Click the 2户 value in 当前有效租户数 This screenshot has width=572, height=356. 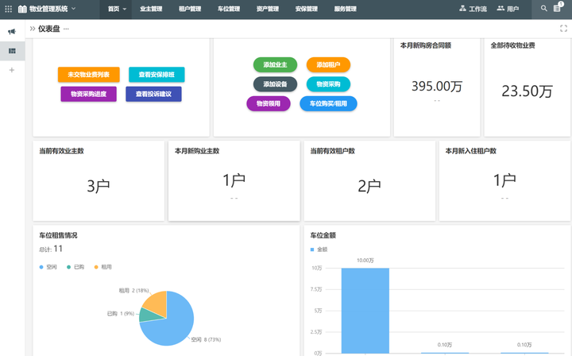pyautogui.click(x=369, y=186)
